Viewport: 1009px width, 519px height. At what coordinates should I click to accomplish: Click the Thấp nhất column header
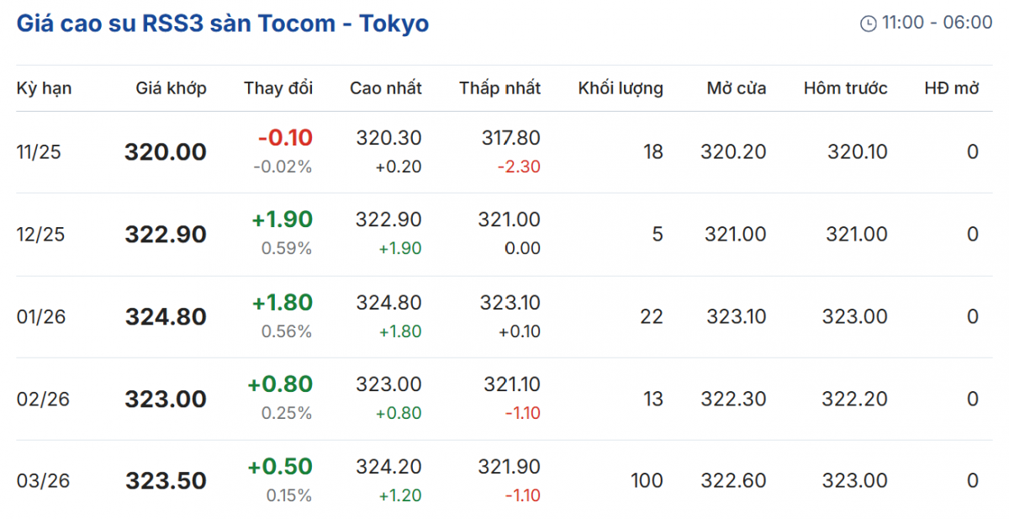click(x=499, y=88)
